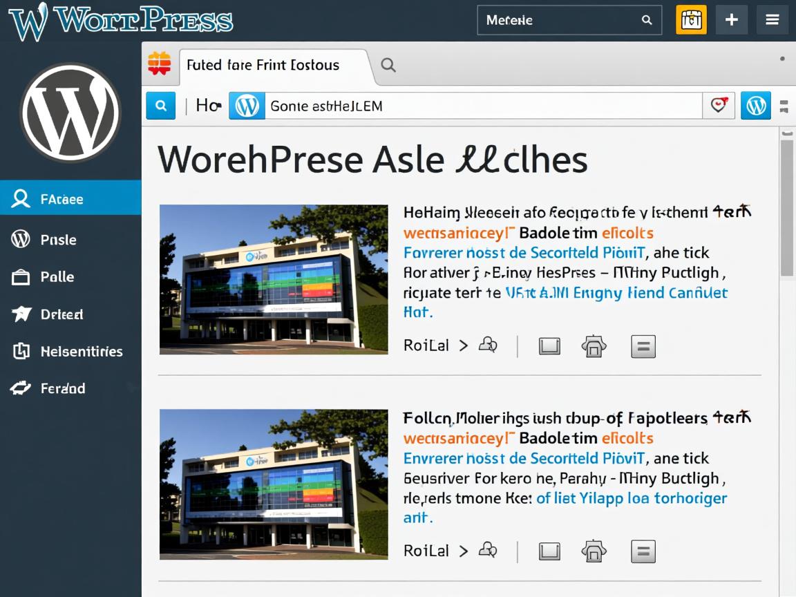
Task: Click the large WordPress logo in sidebar
Action: (70, 113)
